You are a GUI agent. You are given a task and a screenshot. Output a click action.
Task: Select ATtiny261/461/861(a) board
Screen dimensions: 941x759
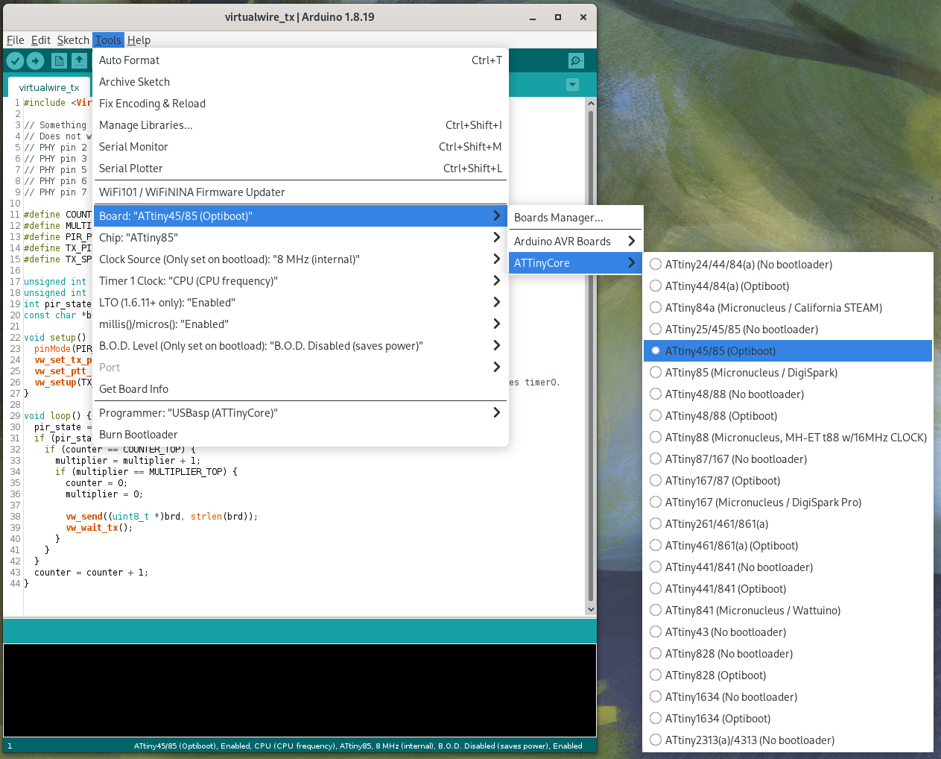(x=788, y=524)
